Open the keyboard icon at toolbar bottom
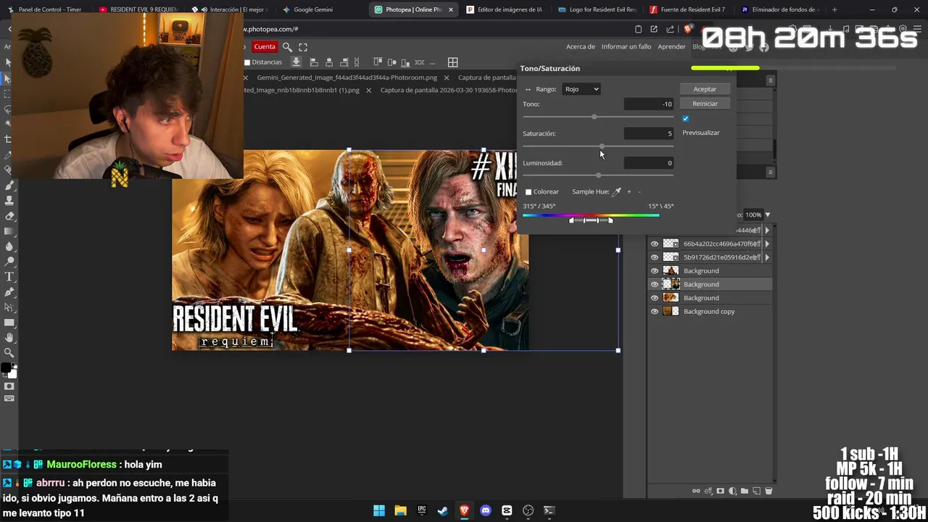The width and height of the screenshot is (928, 522). (x=9, y=399)
